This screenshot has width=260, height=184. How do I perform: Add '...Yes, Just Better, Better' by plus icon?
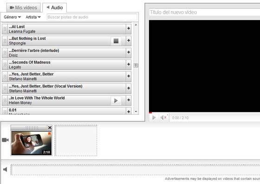click(129, 76)
